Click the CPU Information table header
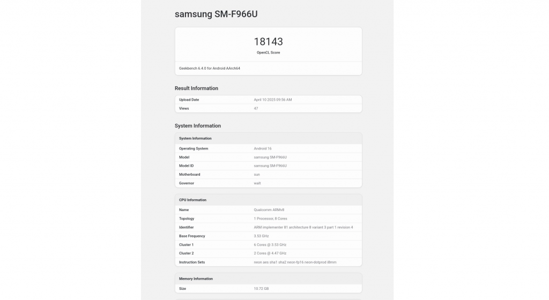549x300 pixels. coord(192,200)
